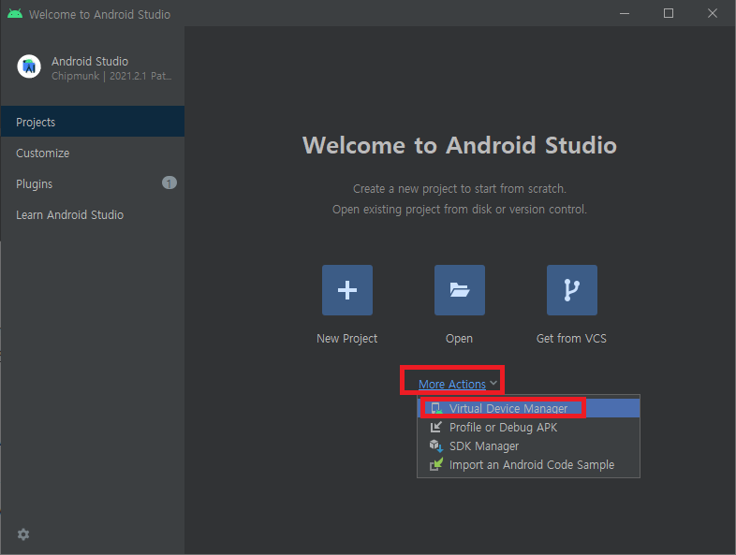Image resolution: width=736 pixels, height=555 pixels.
Task: Click the Chipmunk 2021.2.1 version text
Action: pyautogui.click(x=111, y=76)
